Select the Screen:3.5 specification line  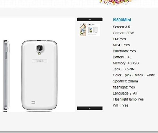coord(121,27)
